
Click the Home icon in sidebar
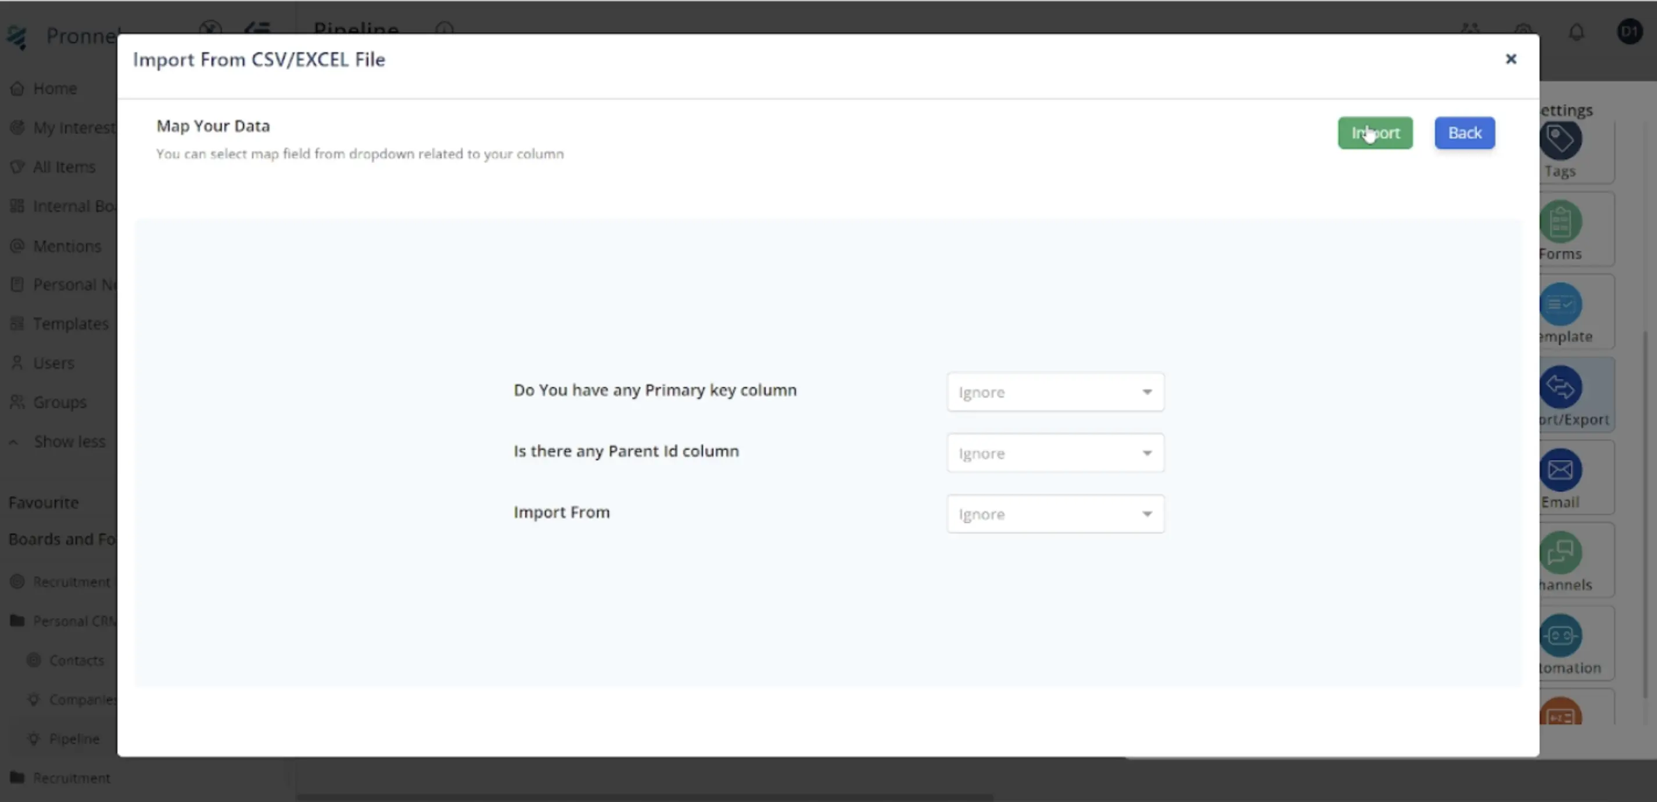click(x=17, y=88)
